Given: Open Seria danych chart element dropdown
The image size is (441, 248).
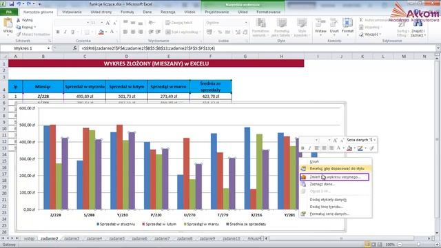Looking at the screenshot, I should pos(375,140).
